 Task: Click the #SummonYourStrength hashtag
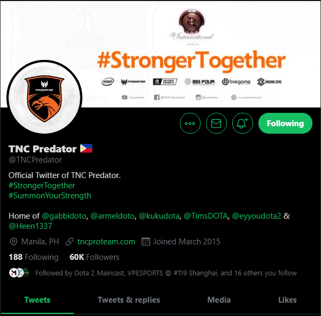click(50, 196)
